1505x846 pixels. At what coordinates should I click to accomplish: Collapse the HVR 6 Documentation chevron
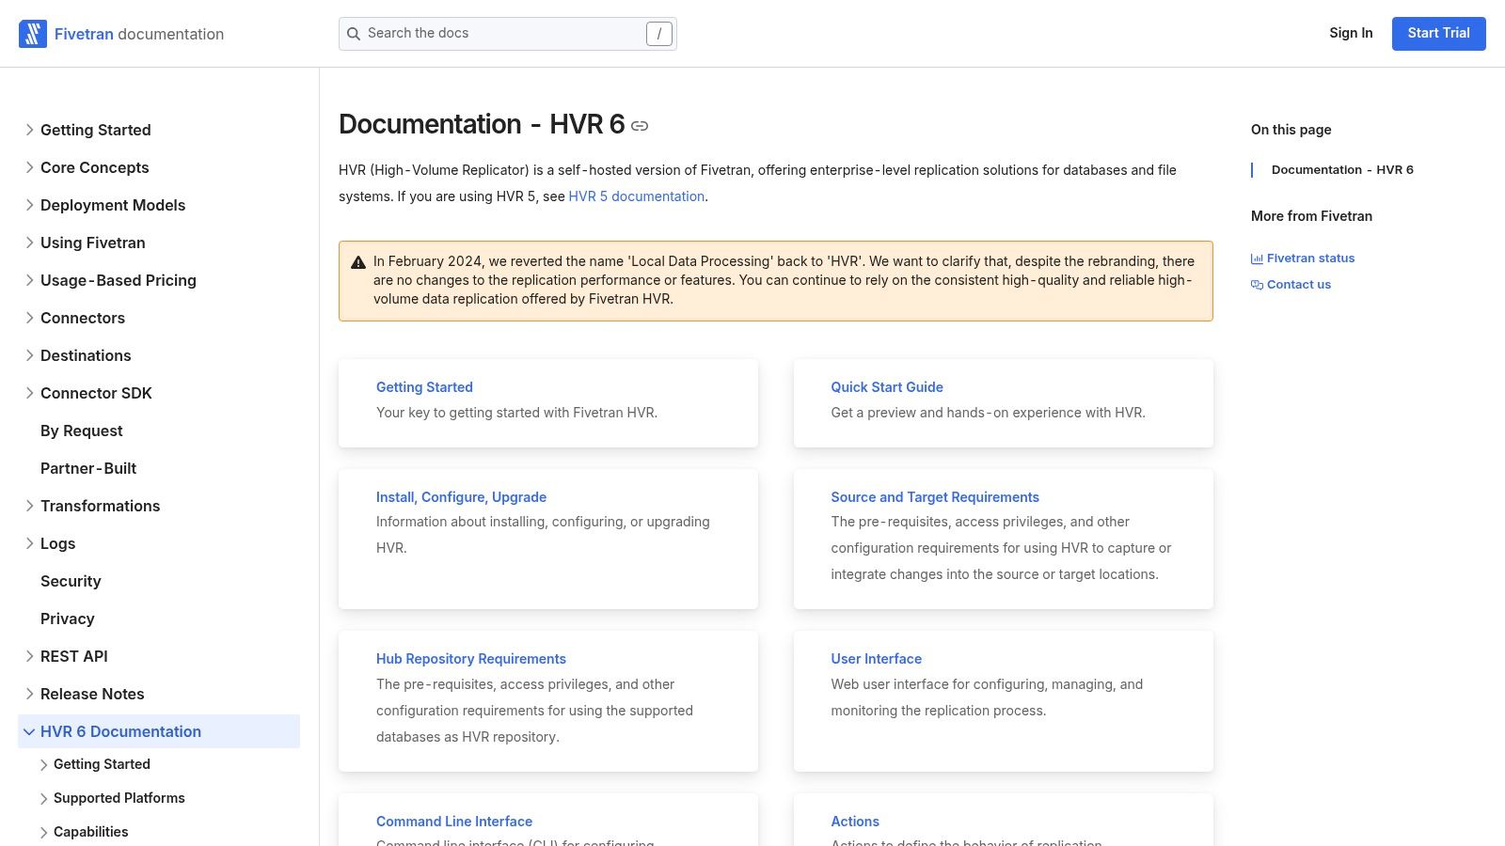29,731
